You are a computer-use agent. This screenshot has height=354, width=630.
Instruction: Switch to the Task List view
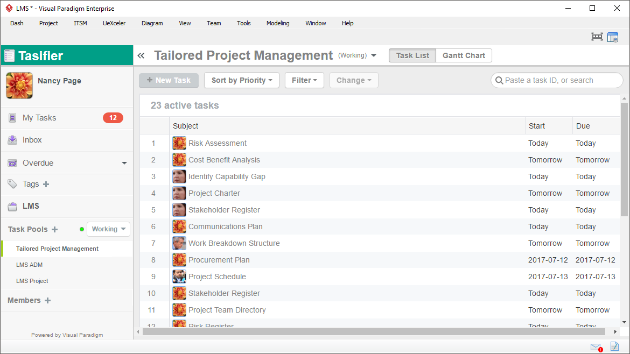pyautogui.click(x=412, y=55)
